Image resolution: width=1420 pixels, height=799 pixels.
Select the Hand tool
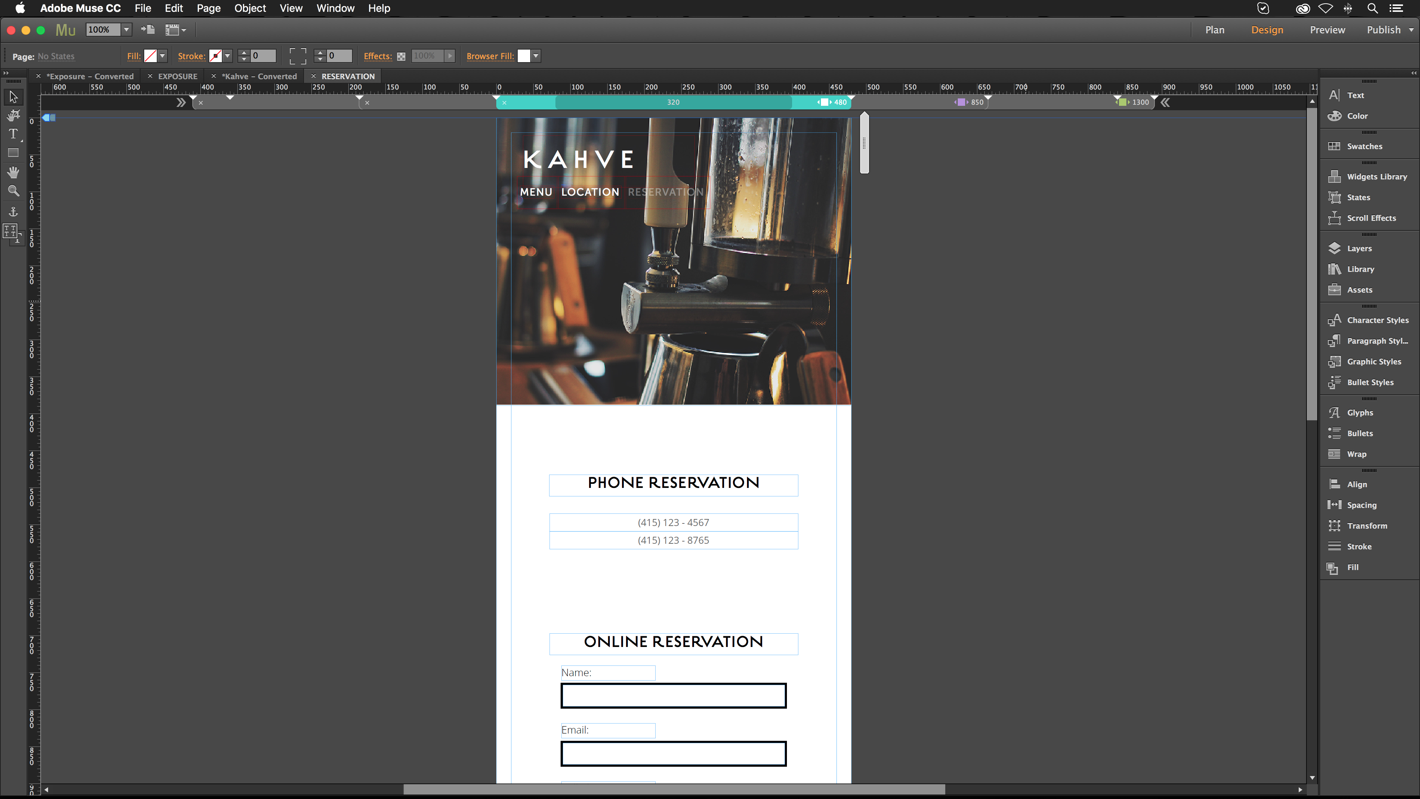click(13, 172)
